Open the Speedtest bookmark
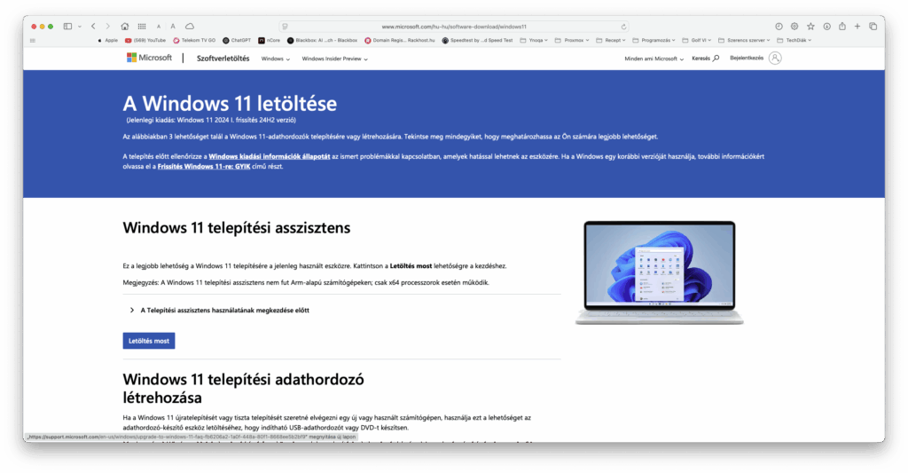908x473 pixels. (x=477, y=41)
